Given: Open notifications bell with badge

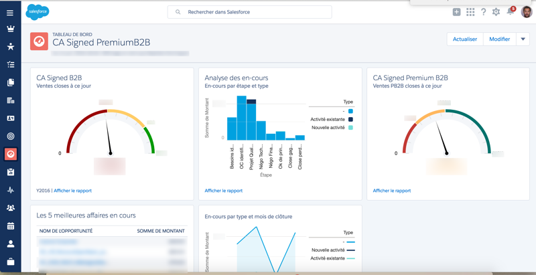Looking at the screenshot, I should click(511, 11).
